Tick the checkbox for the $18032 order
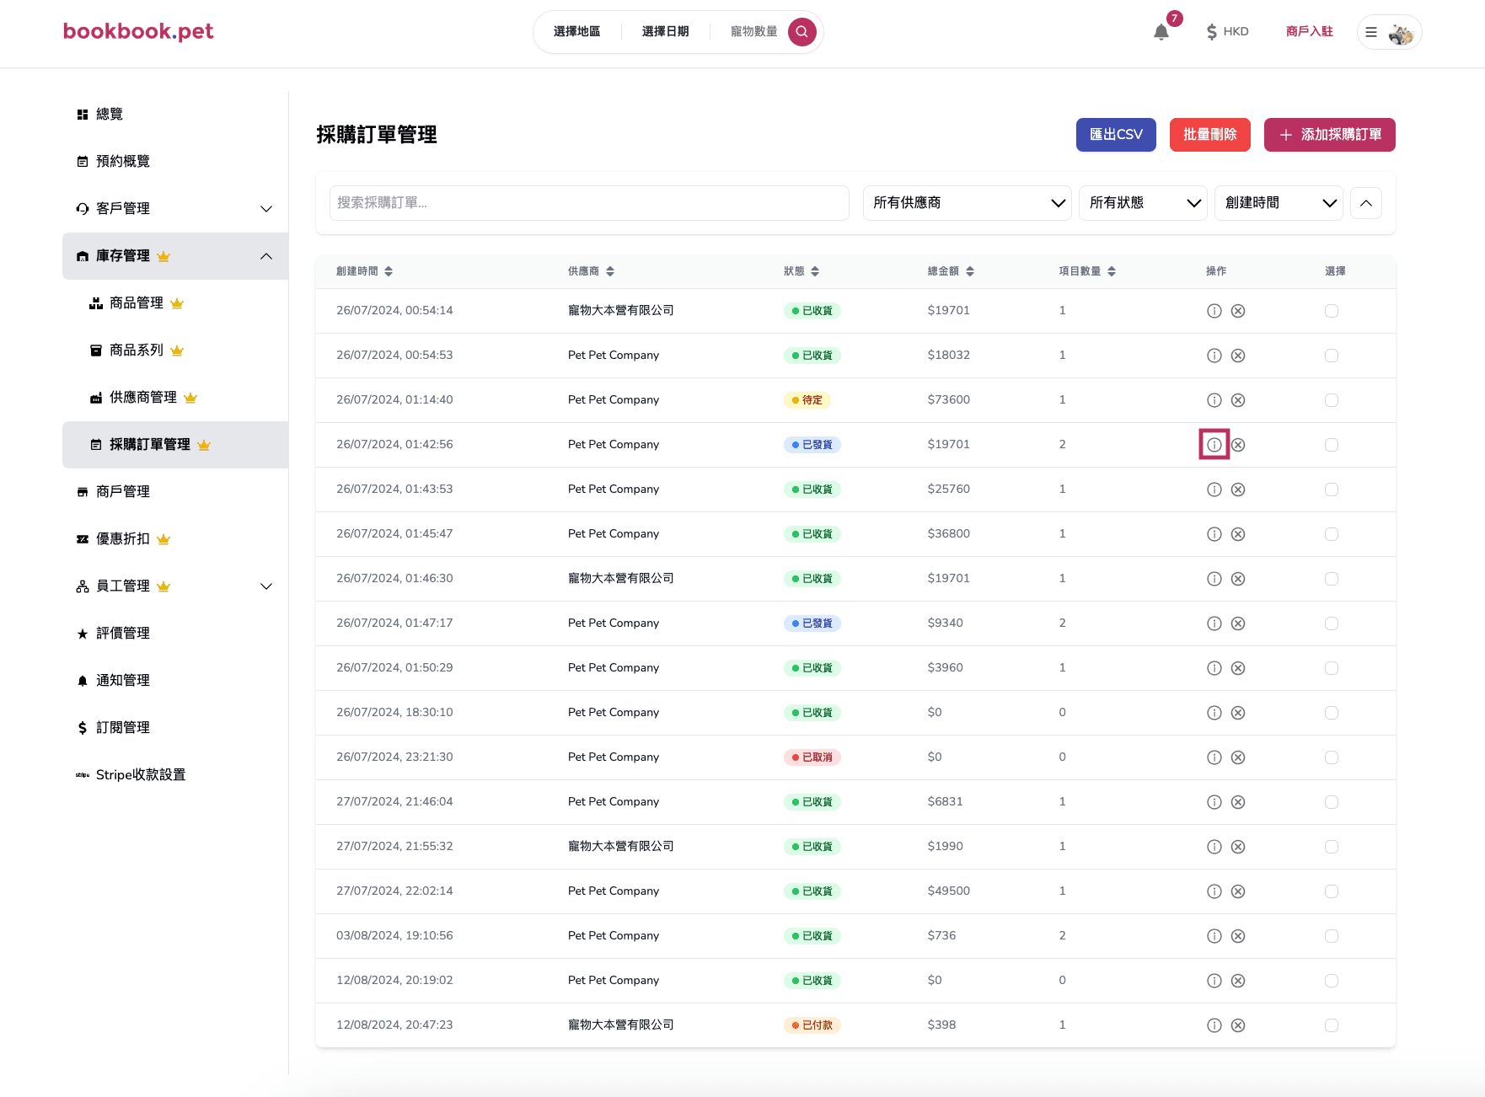 tap(1332, 356)
